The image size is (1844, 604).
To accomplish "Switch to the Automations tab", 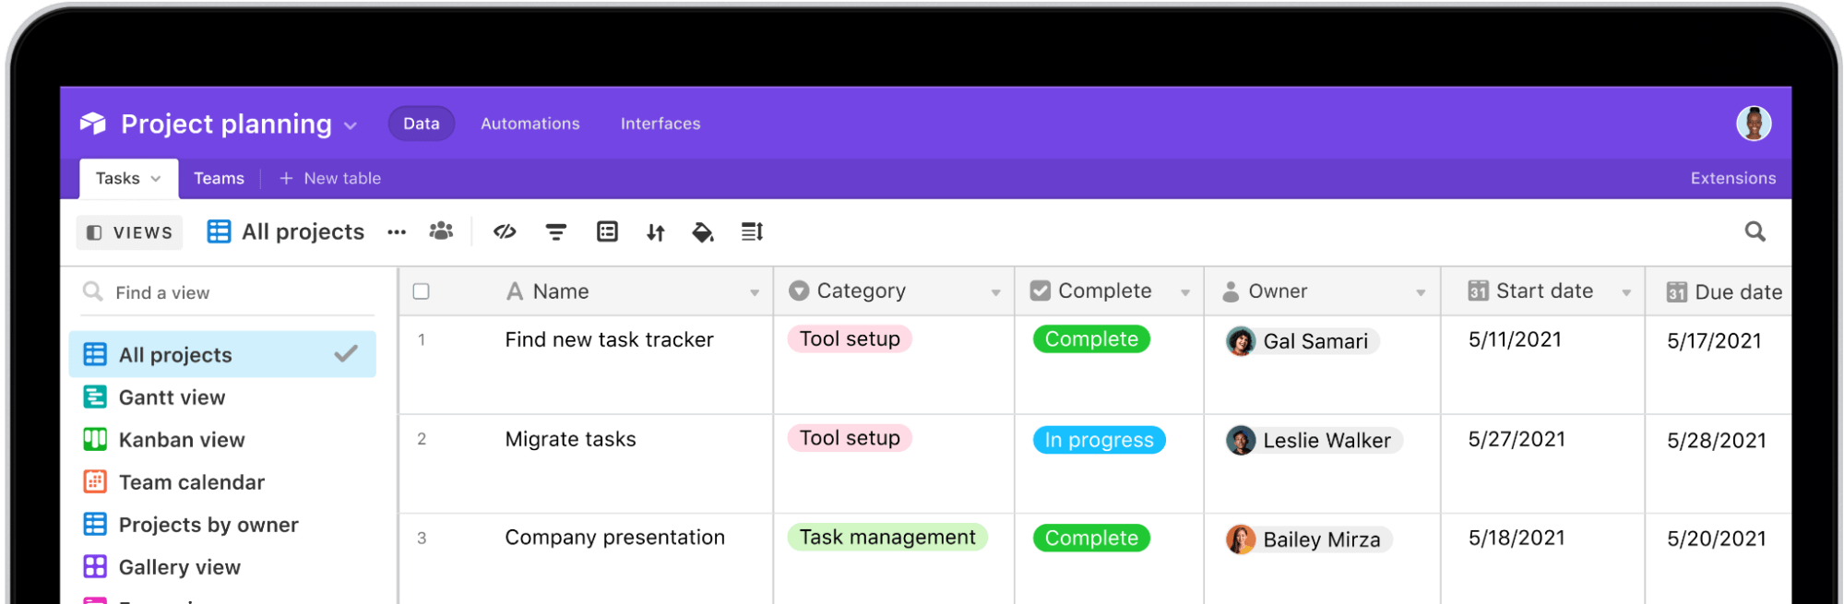I will click(x=529, y=124).
